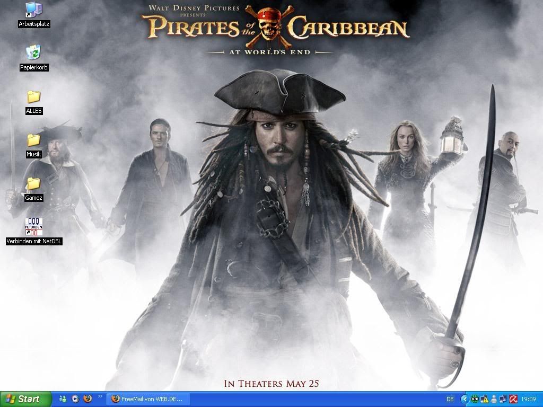Open the Start menu

(x=26, y=399)
